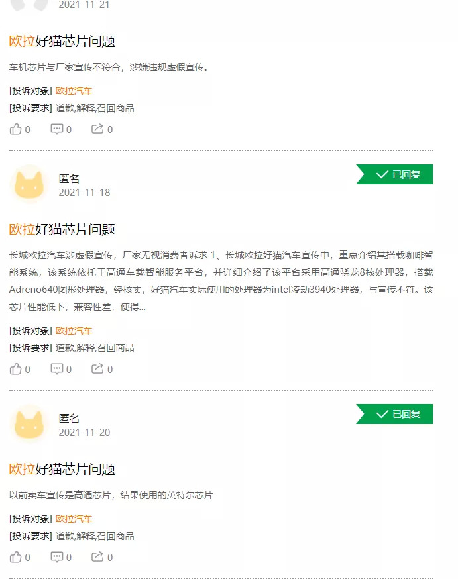
Task: Like the 2021-11-21 complaint post
Action: 16,129
